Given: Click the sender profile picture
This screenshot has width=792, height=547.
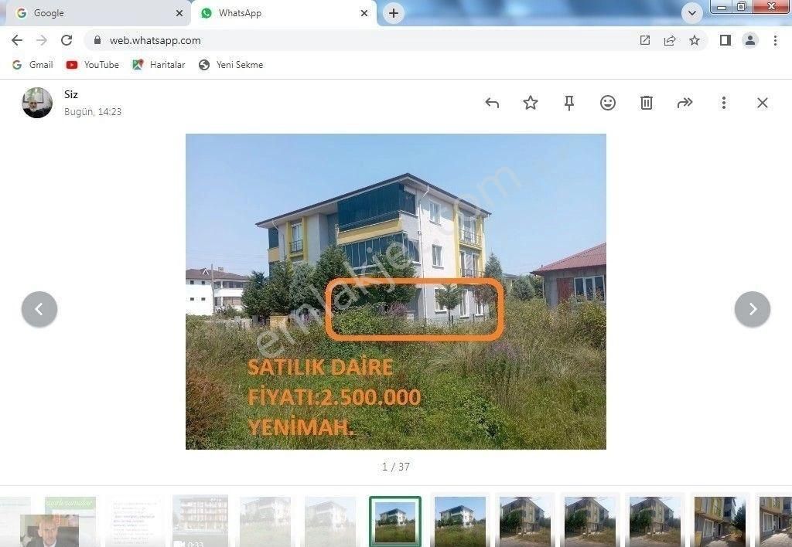Looking at the screenshot, I should [37, 103].
